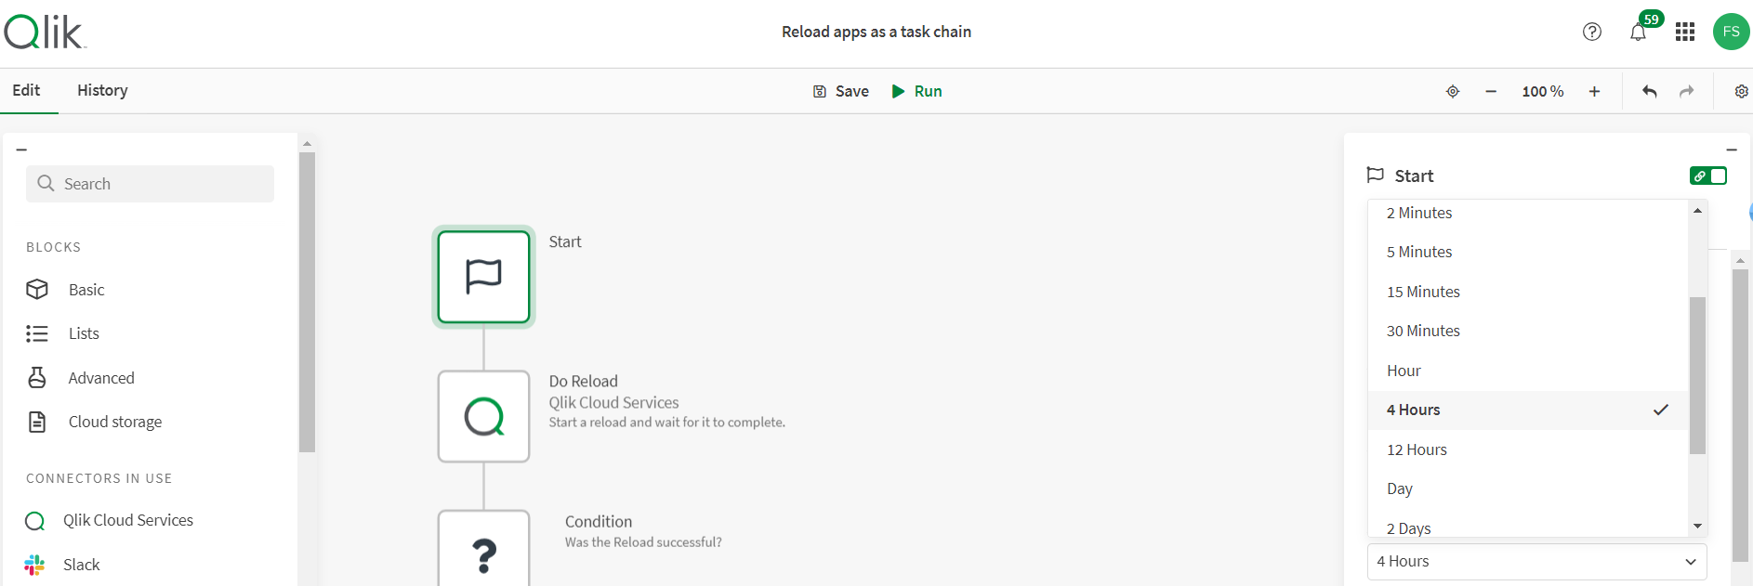Click the Save button
The width and height of the screenshot is (1753, 586).
coord(841,91)
